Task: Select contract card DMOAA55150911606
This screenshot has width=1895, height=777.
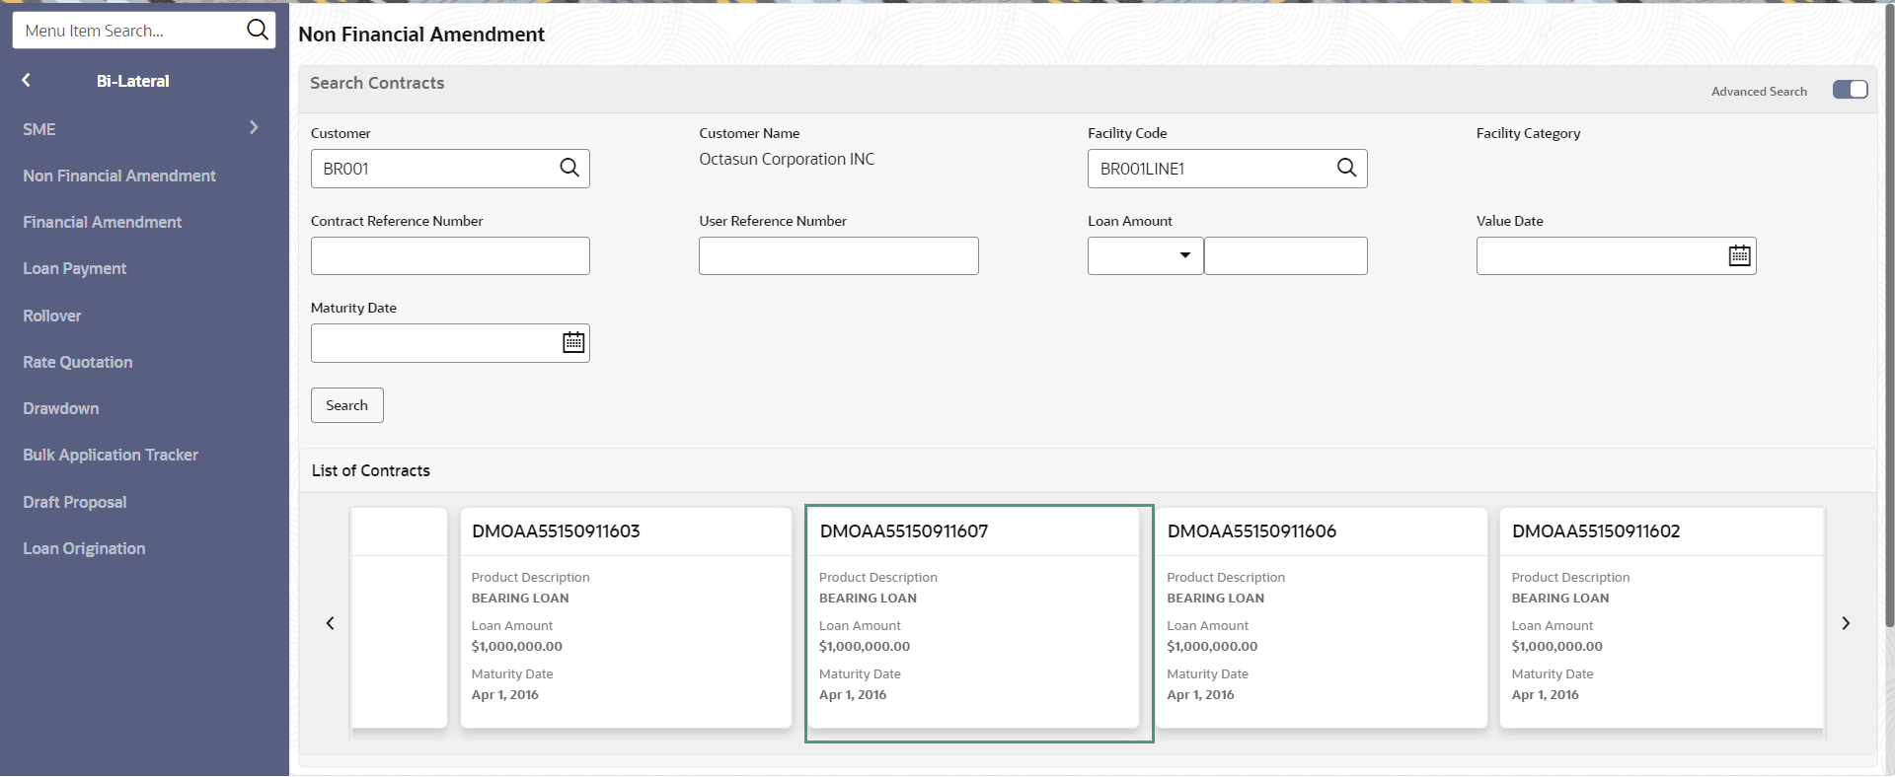Action: [x=1322, y=618]
